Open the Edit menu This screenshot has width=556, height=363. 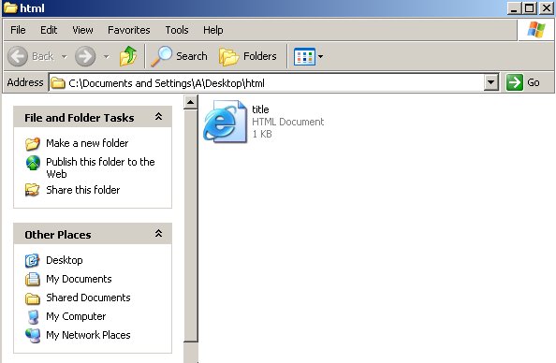coord(49,30)
